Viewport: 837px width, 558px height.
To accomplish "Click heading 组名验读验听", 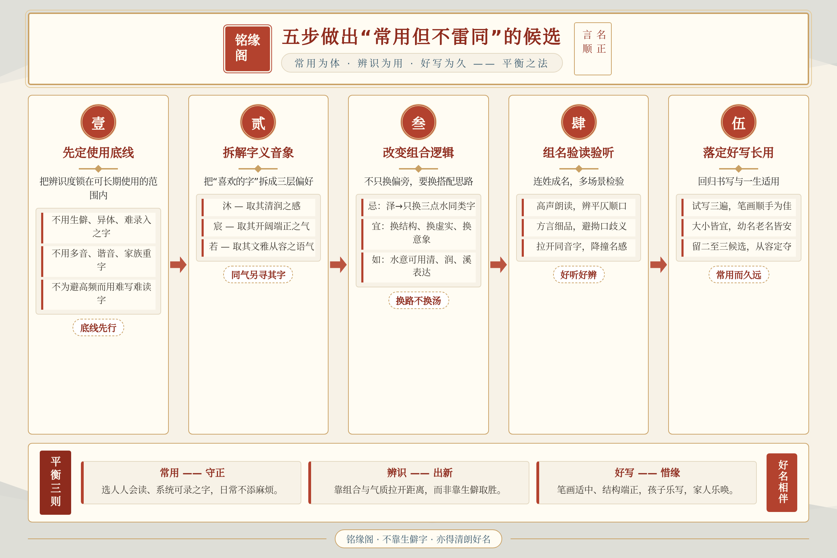I will pos(579,153).
